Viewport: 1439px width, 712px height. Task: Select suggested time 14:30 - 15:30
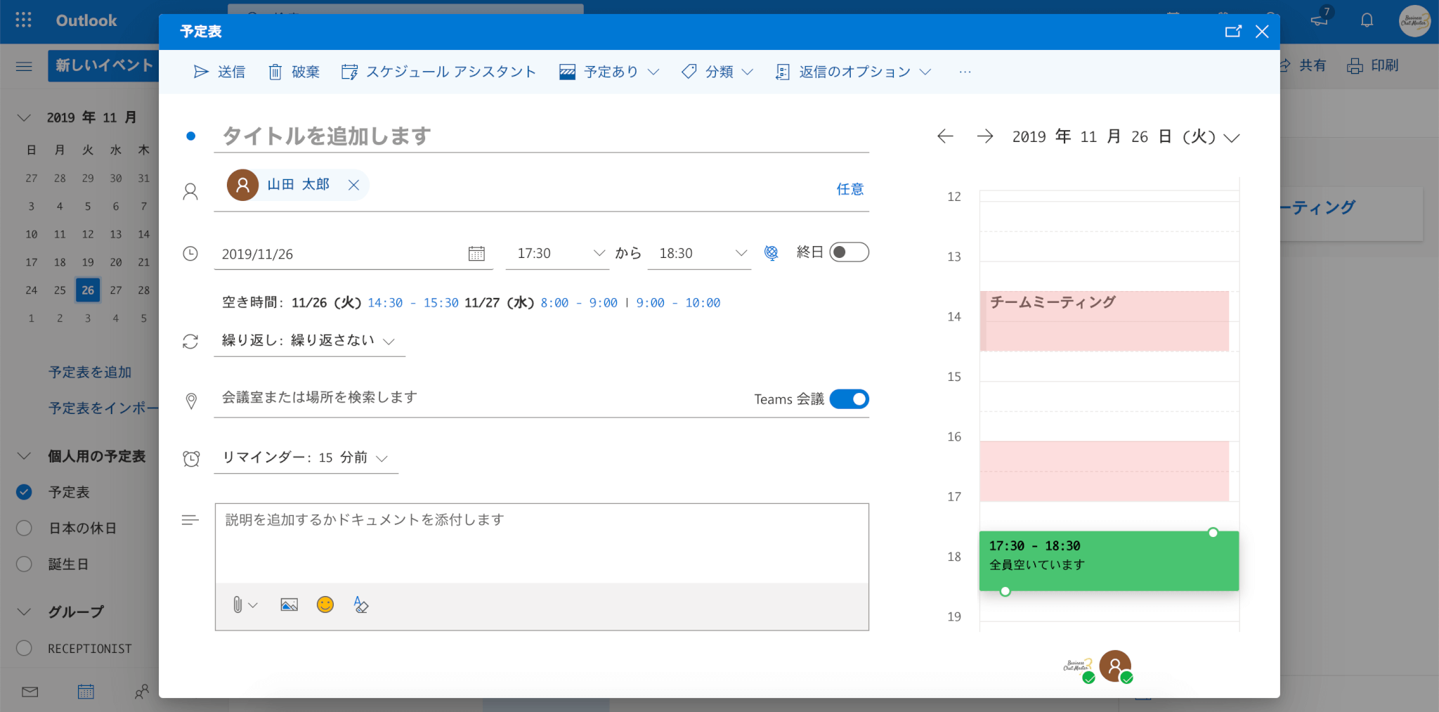[x=412, y=303]
